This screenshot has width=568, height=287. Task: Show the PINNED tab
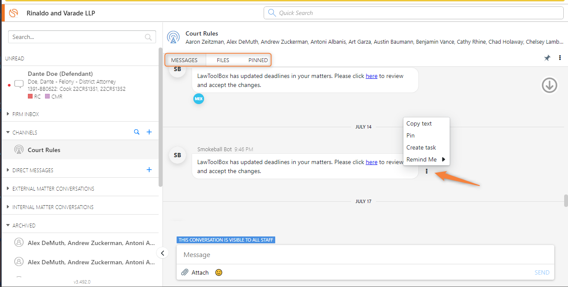258,60
